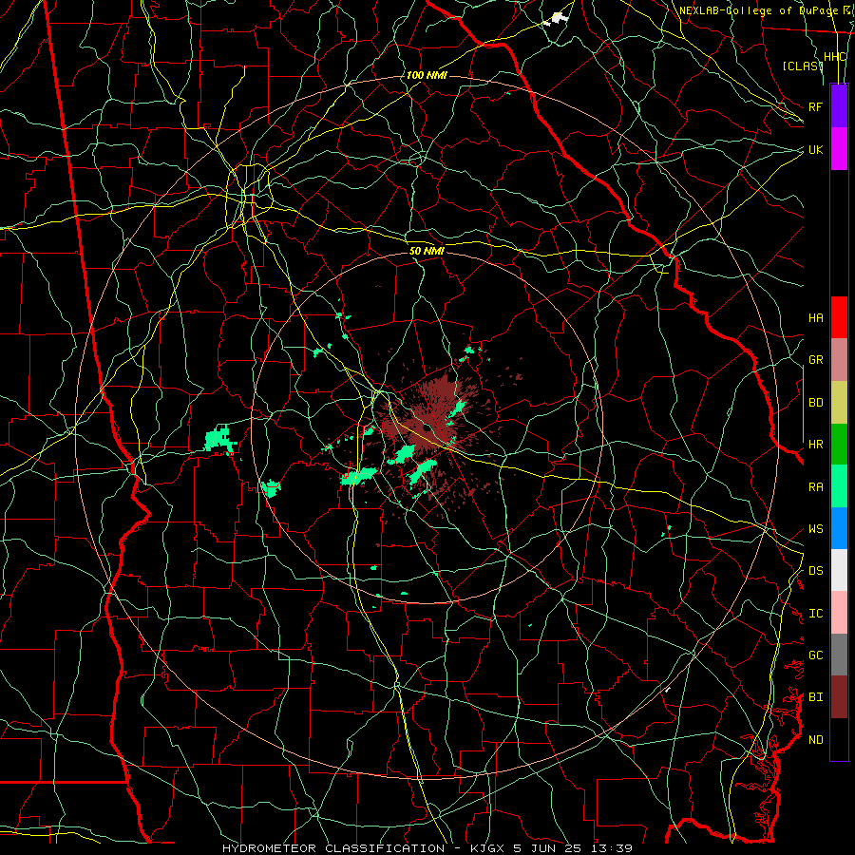Click the RA legend label
Viewport: 855px width, 855px height.
[x=815, y=487]
